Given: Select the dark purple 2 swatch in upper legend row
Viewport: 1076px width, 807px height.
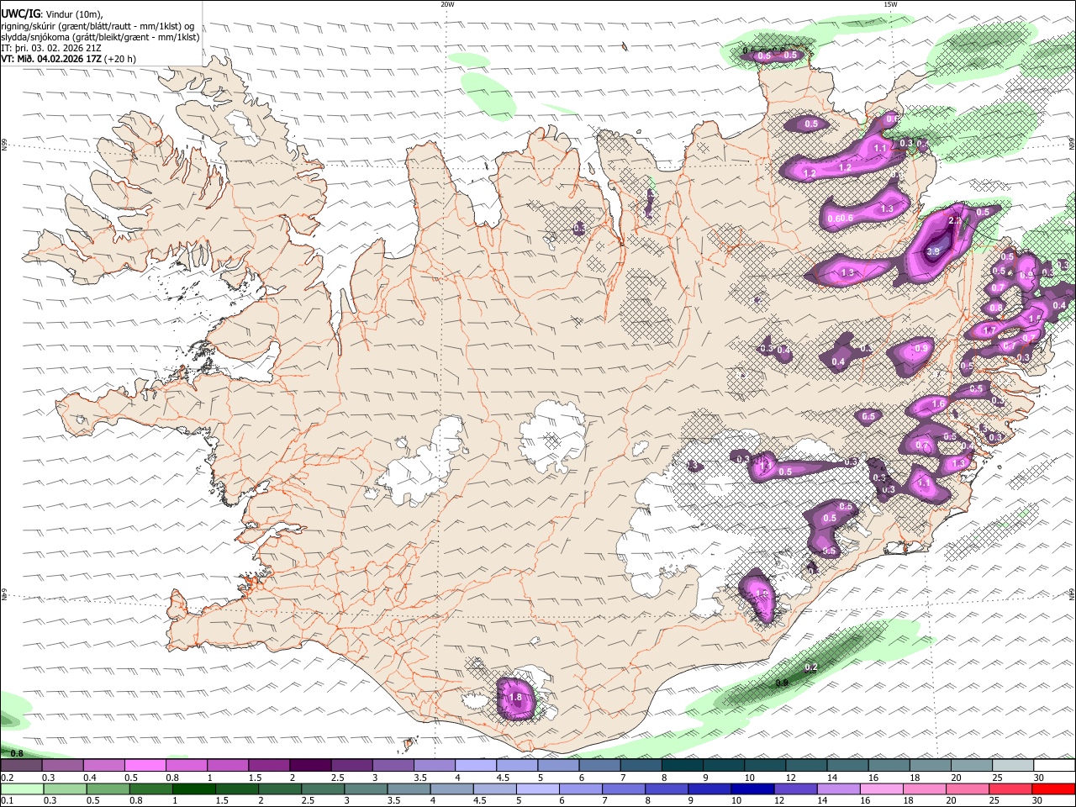Looking at the screenshot, I should [x=310, y=766].
